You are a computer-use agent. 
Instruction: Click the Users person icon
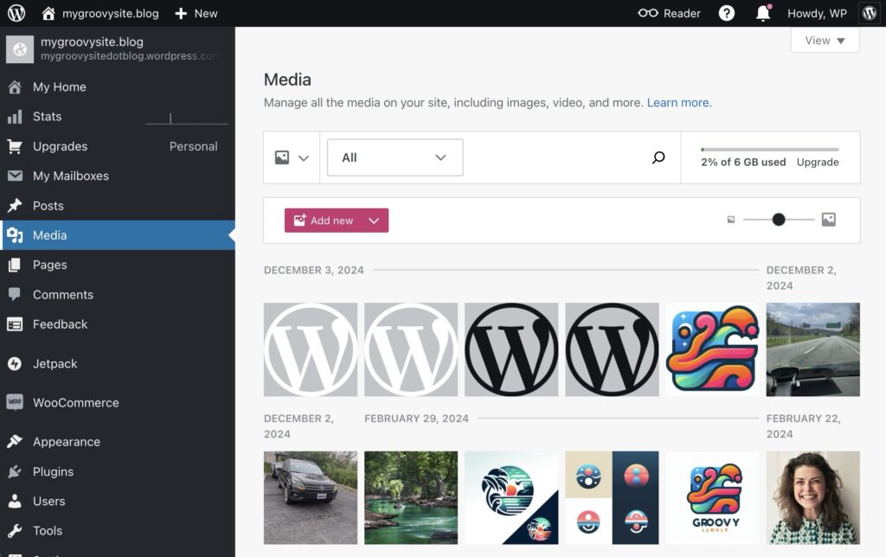coord(15,501)
